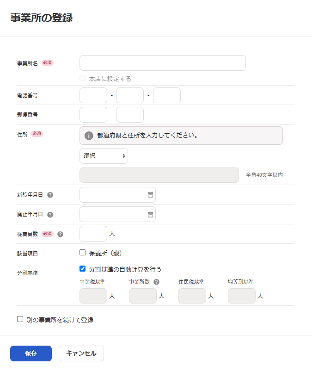Click help icon next to 新設年月日
This screenshot has height=372, width=312.
tap(50, 195)
